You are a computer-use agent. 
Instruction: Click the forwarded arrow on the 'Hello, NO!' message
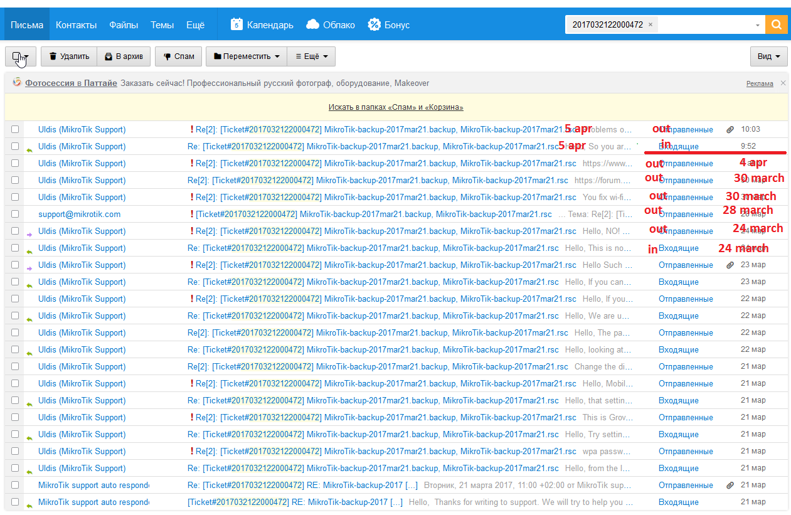(29, 234)
